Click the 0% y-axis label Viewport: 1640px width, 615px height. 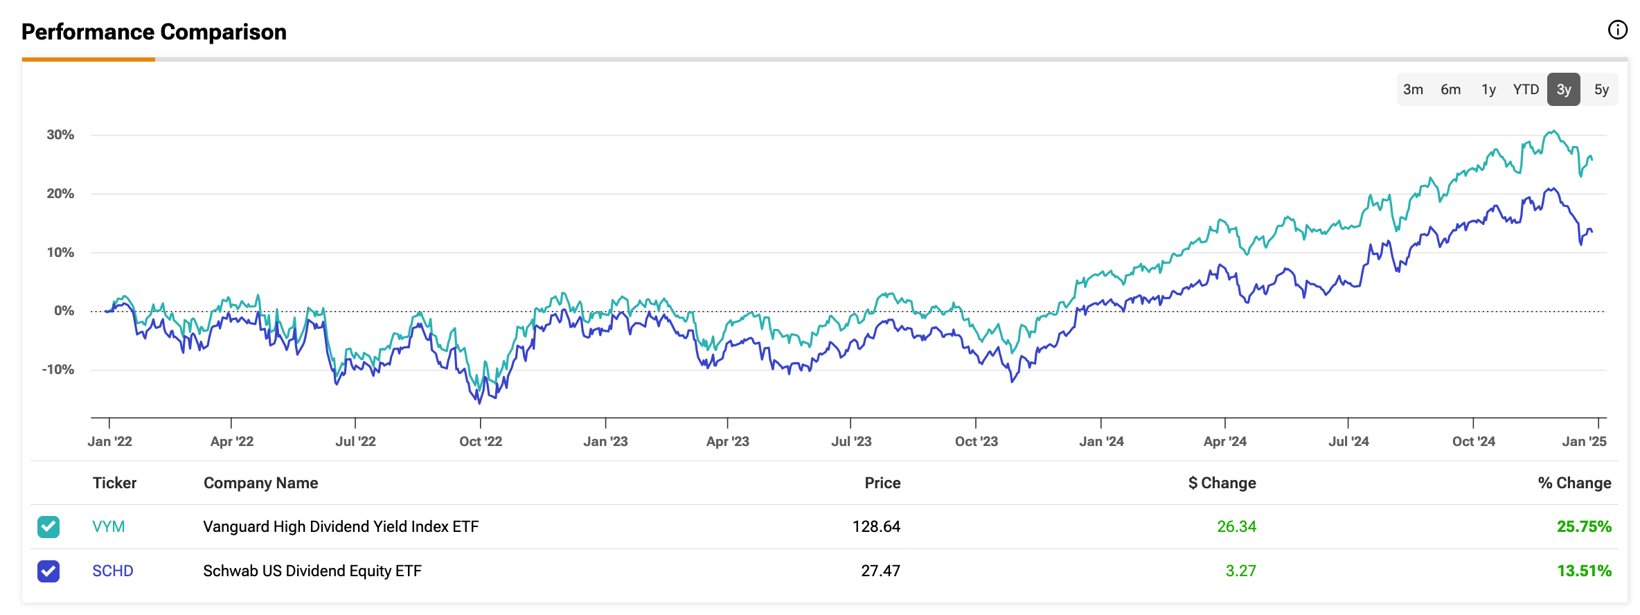pos(64,311)
